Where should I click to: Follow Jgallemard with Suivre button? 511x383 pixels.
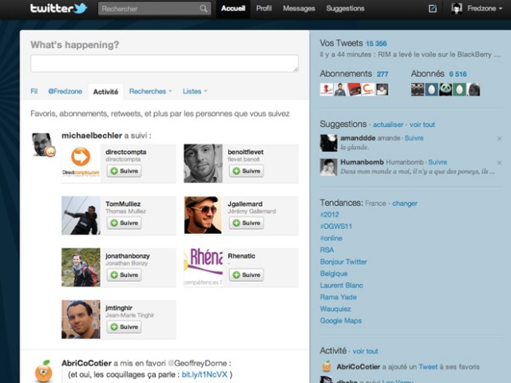247,223
